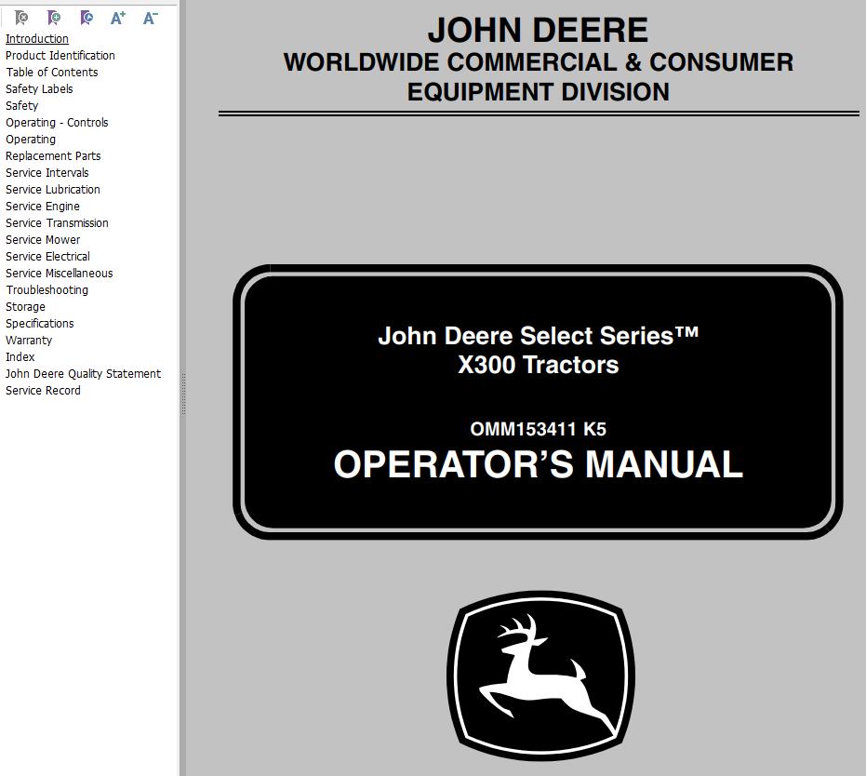The width and height of the screenshot is (866, 776).
Task: Open the Introduction section
Action: [36, 38]
